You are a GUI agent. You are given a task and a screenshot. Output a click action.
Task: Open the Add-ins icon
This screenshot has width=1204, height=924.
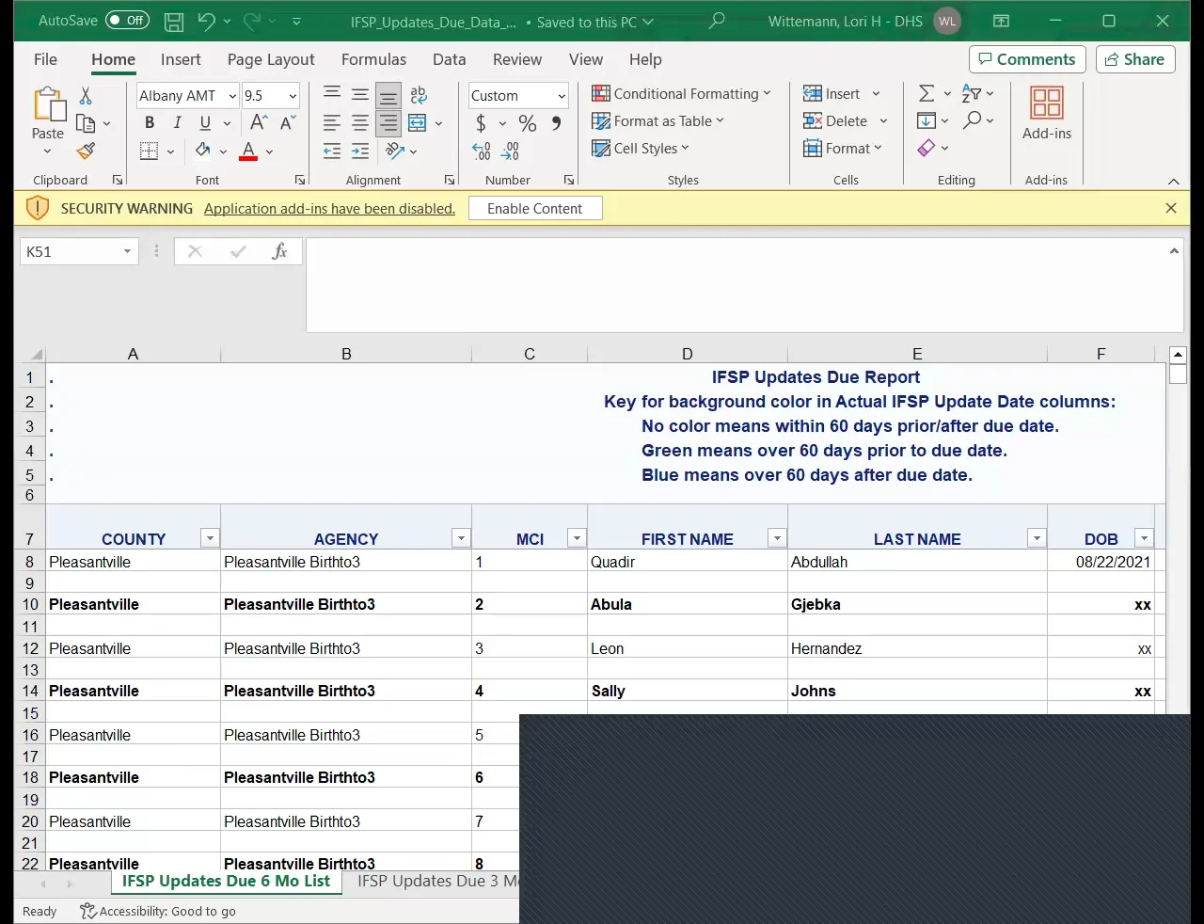point(1046,113)
